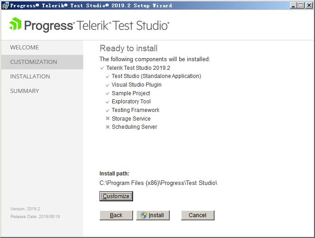This screenshot has width=315, height=238.
Task: Click the 'Version: 2019.2' text
Action: [25, 209]
